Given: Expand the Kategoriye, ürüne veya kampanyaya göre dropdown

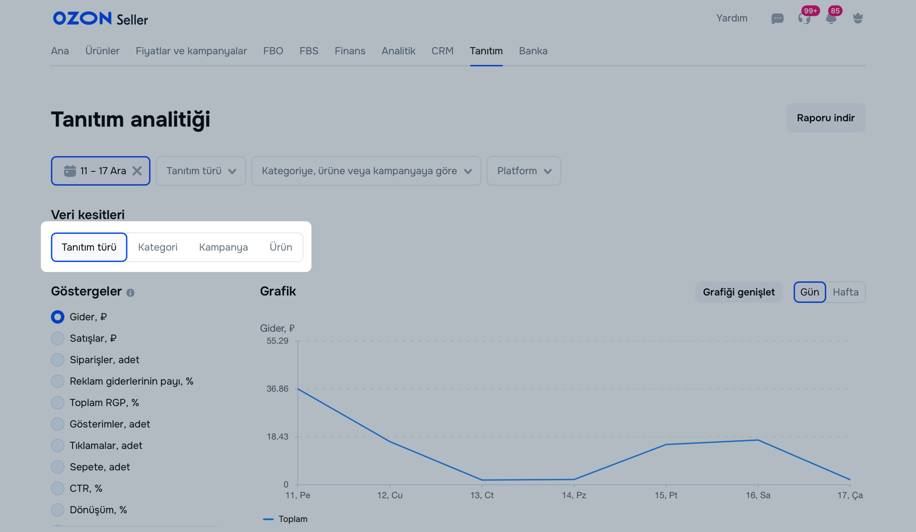Looking at the screenshot, I should pos(366,171).
